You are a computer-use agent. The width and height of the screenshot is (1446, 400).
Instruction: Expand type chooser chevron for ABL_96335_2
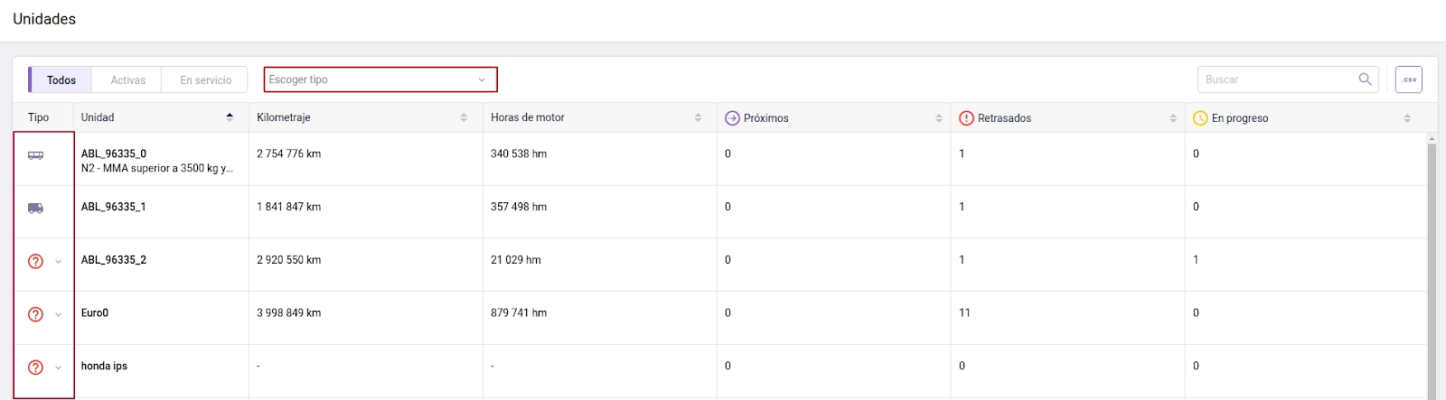(x=59, y=262)
